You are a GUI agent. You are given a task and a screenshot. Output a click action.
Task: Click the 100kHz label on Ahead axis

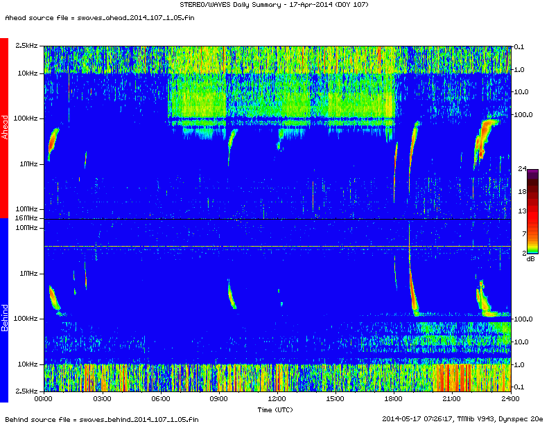tap(26, 118)
